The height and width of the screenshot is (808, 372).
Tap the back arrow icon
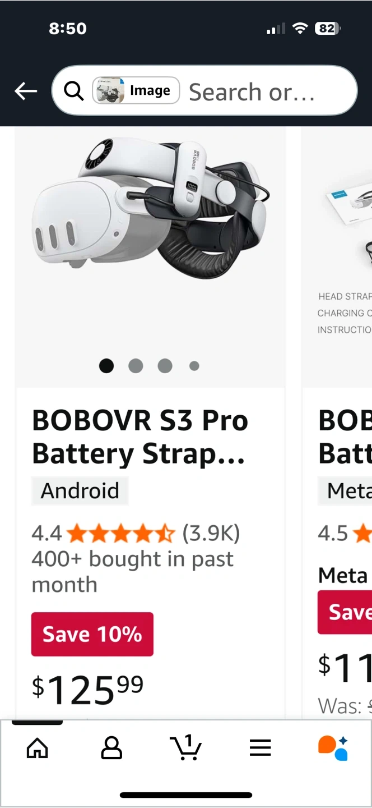[x=26, y=91]
